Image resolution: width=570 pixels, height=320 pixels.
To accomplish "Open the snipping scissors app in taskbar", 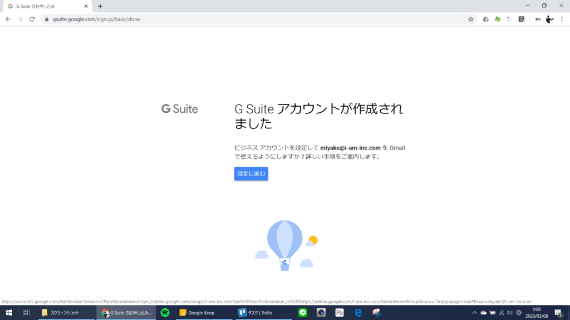I will [376, 313].
